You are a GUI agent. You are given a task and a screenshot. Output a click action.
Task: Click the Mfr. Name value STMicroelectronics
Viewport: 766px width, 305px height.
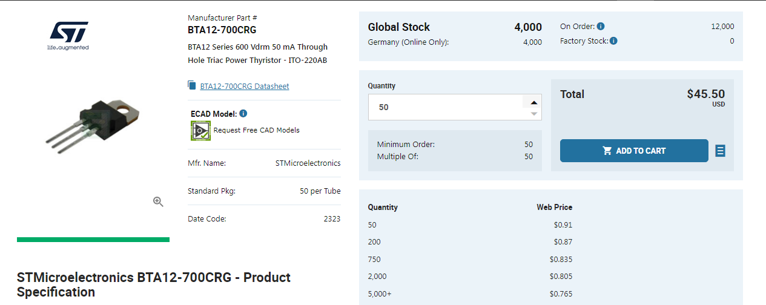click(x=308, y=163)
